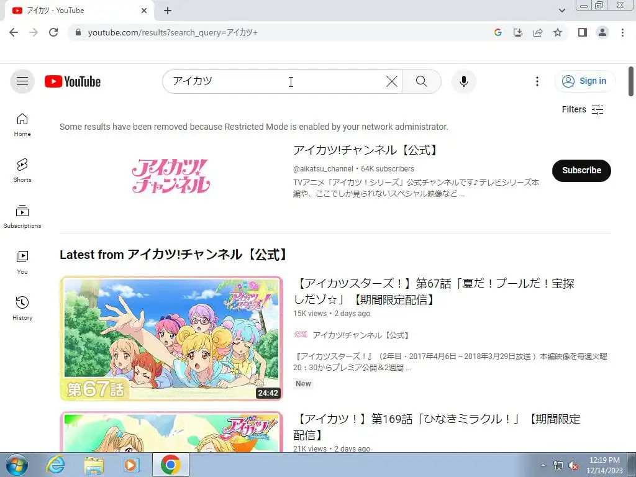This screenshot has height=477, width=636.
Task: Open a new browser tab
Action: (168, 11)
